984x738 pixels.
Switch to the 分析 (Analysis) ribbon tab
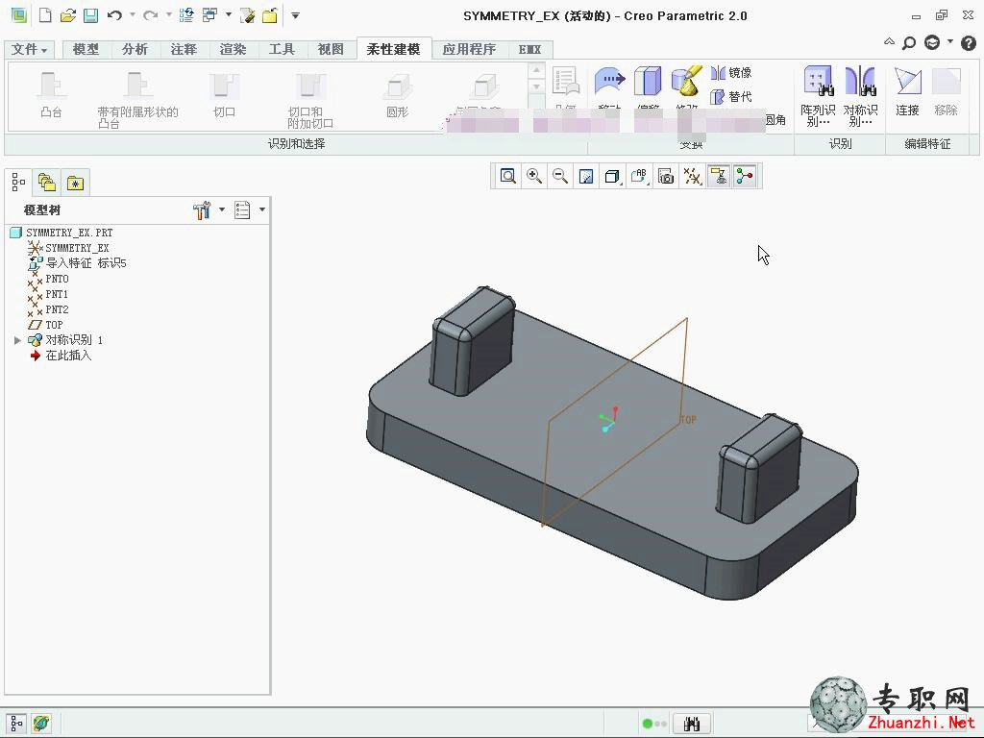click(x=135, y=49)
